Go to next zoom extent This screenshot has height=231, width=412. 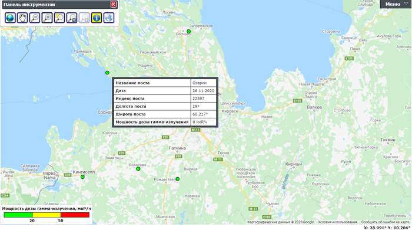pos(84,18)
